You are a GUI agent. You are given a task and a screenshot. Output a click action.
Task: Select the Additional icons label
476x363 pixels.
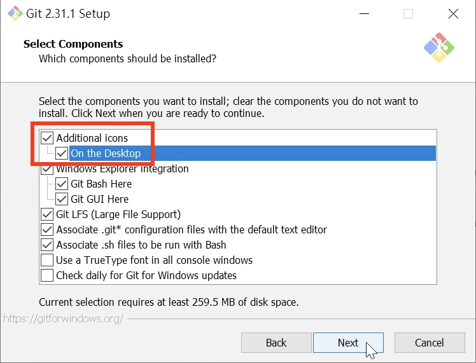92,138
